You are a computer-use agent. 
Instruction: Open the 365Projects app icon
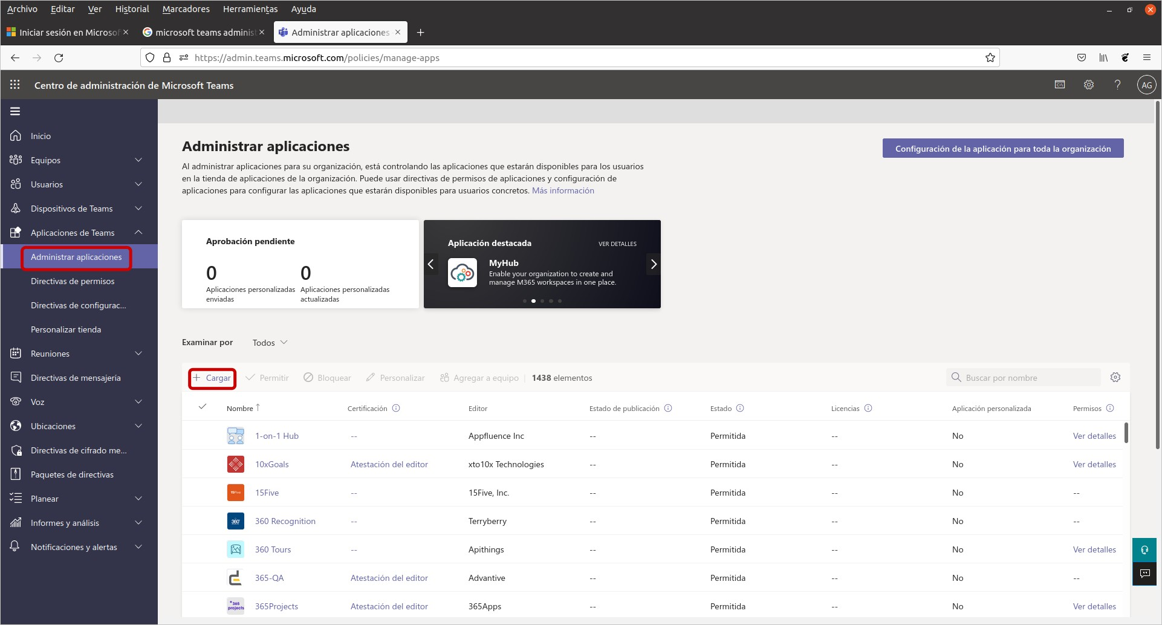pyautogui.click(x=236, y=606)
